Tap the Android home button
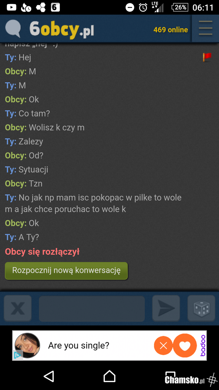This screenshot has height=390, width=219. (109, 376)
